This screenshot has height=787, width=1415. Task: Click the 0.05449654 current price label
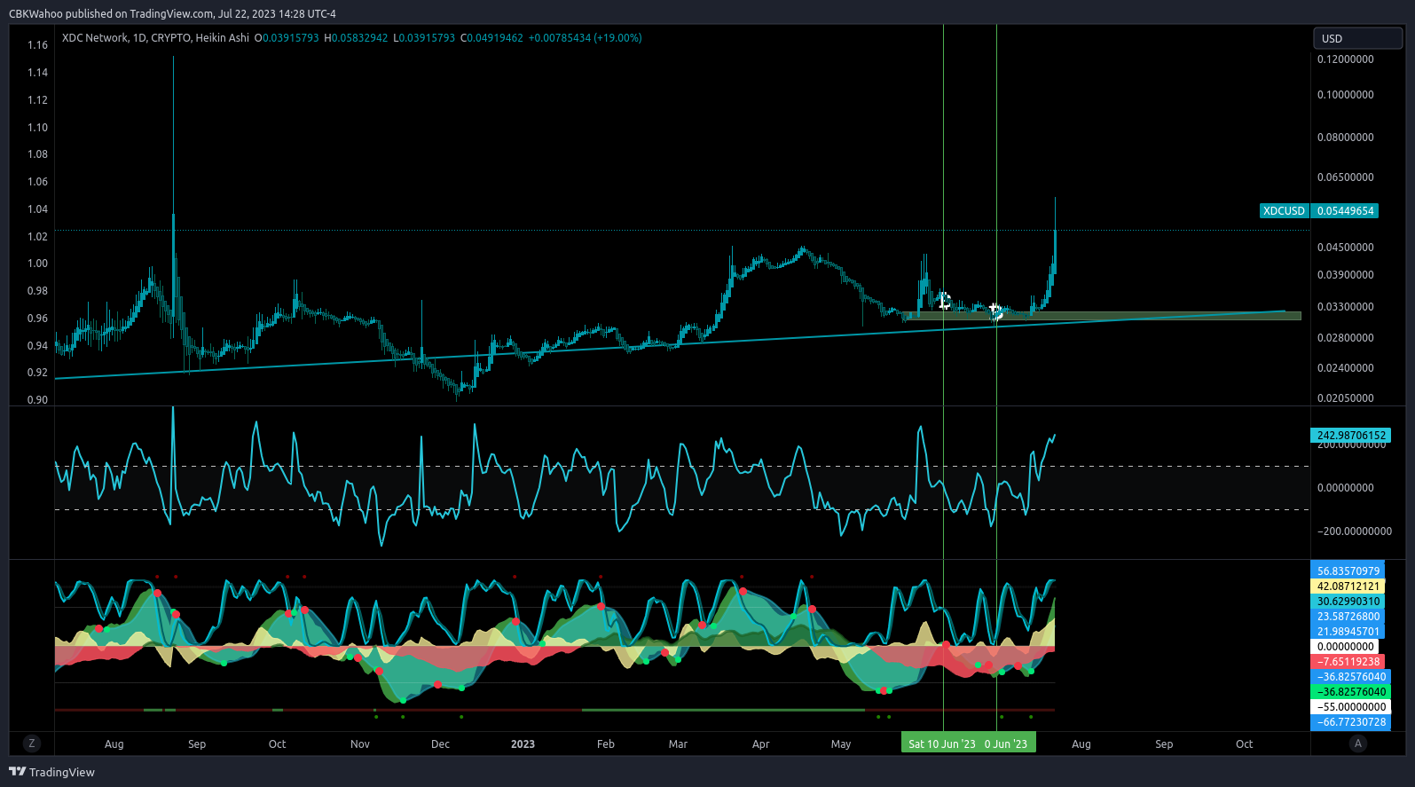(1345, 211)
